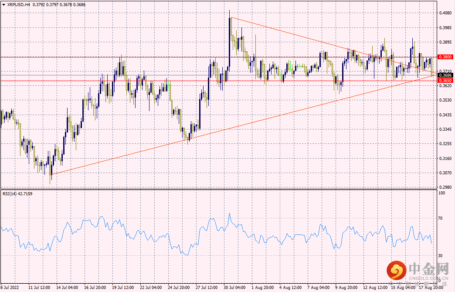Click the XRPUSD,H4 chart title dropdown arrow

pos(3,5)
